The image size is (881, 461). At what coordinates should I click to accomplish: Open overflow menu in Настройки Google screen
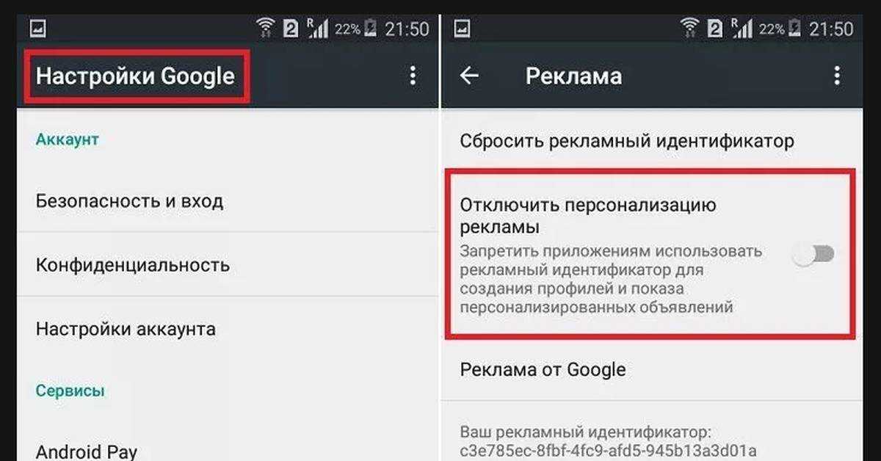click(413, 75)
